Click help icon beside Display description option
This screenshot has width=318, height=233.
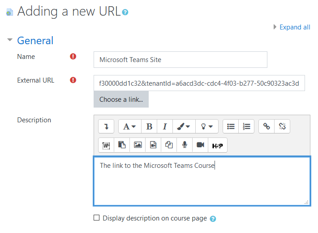213,219
